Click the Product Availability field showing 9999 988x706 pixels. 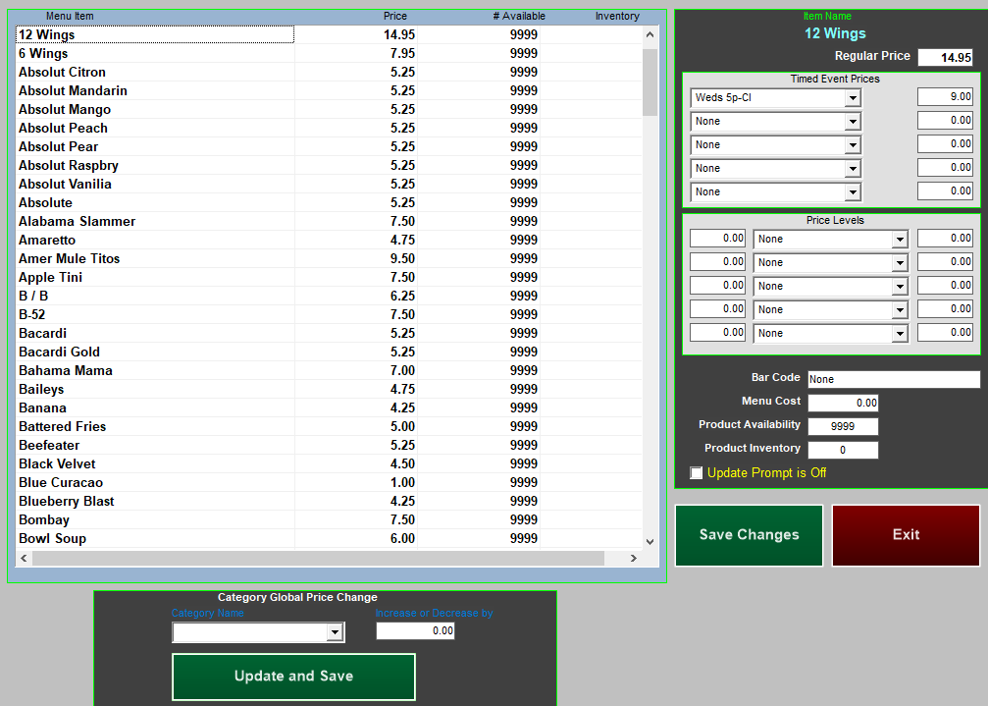point(843,426)
